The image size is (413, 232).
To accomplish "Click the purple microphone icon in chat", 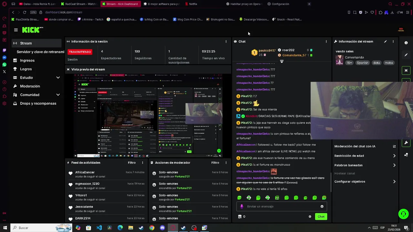I will [242, 207].
